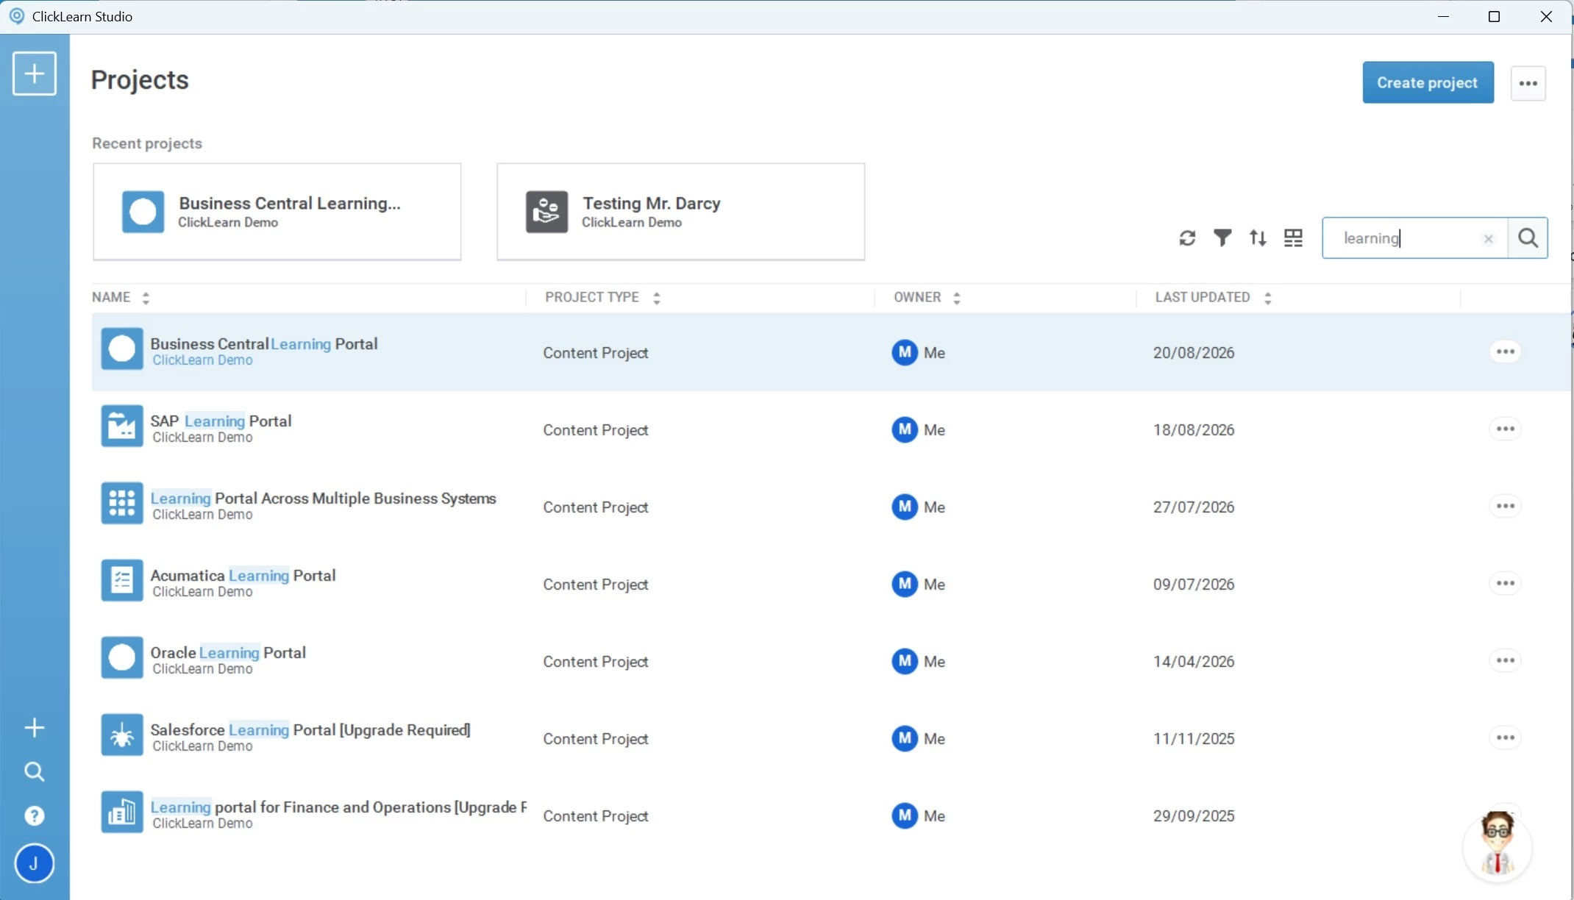Viewport: 1574px width, 900px height.
Task: Click the SAP Learning Portal factory icon
Action: 122,426
